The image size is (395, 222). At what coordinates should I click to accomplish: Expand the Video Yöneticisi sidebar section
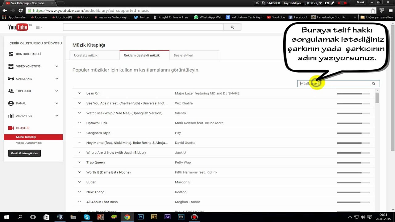[x=57, y=66]
